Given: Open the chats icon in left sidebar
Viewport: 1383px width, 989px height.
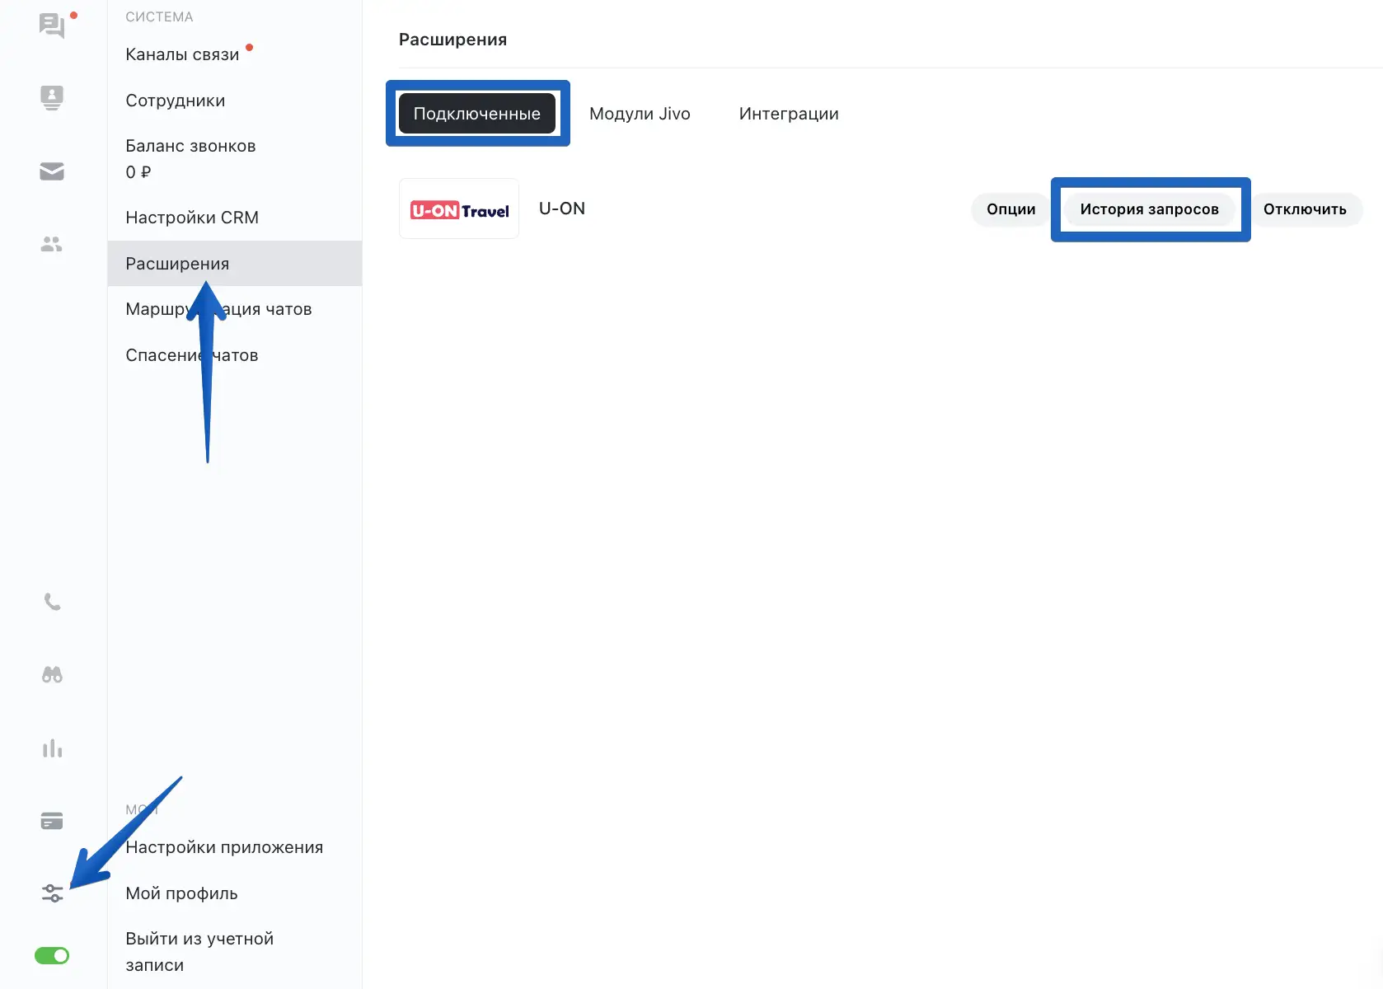Looking at the screenshot, I should 52,26.
